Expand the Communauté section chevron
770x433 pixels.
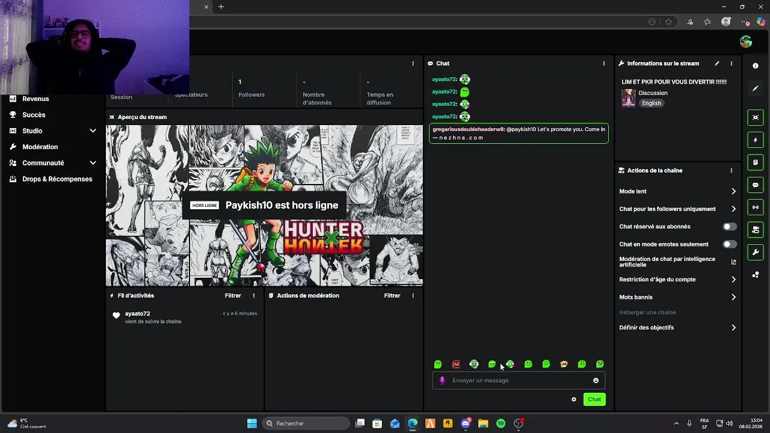coord(93,163)
